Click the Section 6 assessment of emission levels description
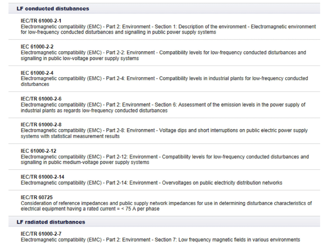The height and width of the screenshot is (247, 329). coord(163,107)
